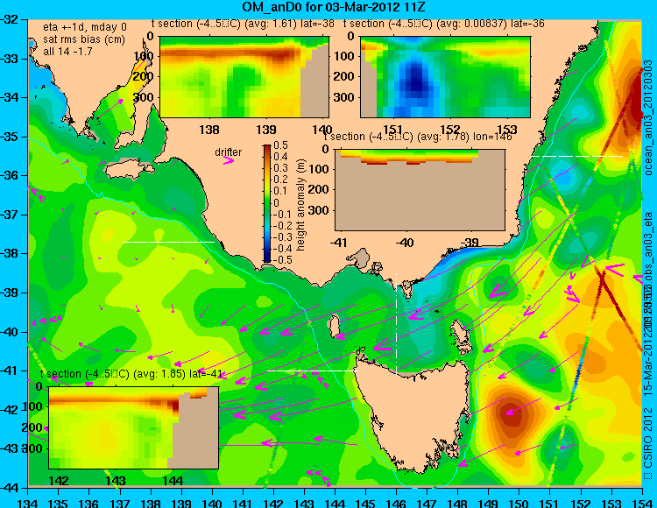Click the red warm eddy east of Tasmania

click(x=512, y=414)
